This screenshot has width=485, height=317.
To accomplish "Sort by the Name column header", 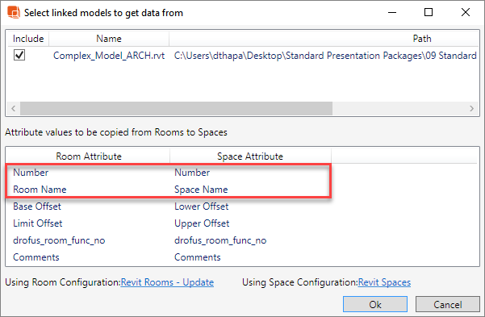I will [x=109, y=39].
